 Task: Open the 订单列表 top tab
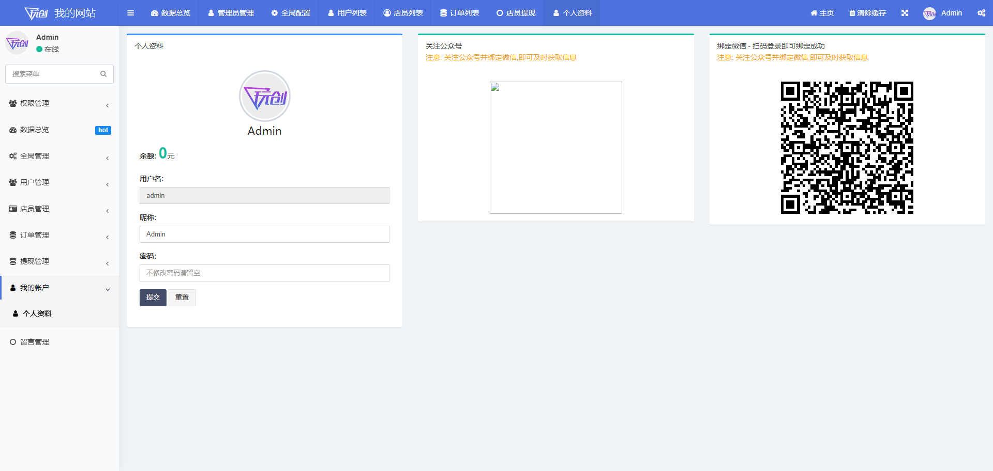click(460, 13)
